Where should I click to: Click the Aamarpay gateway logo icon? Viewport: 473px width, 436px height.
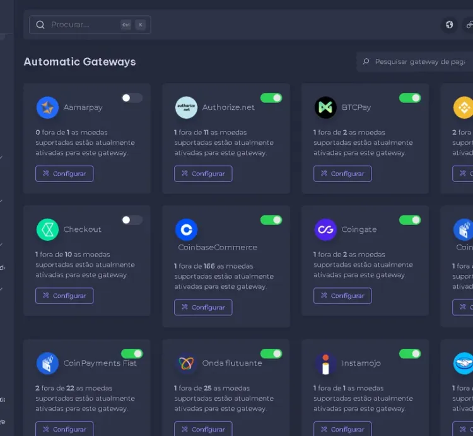(x=47, y=107)
